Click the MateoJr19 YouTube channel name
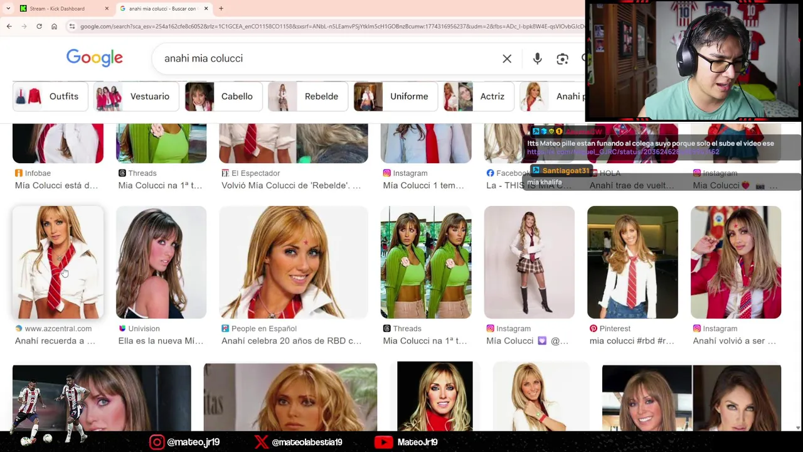Image resolution: width=803 pixels, height=452 pixels. (x=417, y=442)
